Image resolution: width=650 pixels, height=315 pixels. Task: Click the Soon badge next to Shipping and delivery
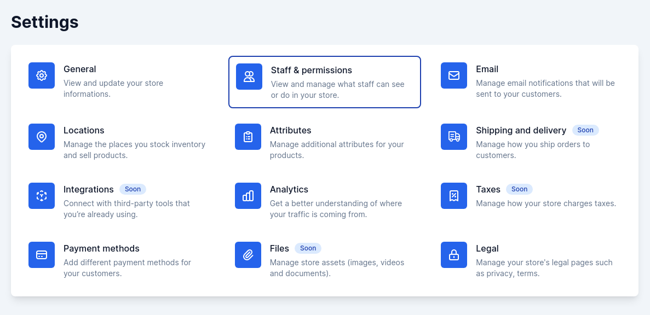tap(585, 130)
